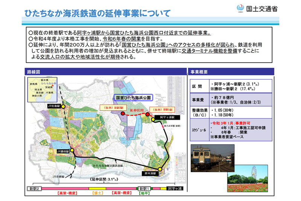This screenshot has height=201, width=301.
Task: Click the 1.05(30年) value
Action: [x=222, y=110]
